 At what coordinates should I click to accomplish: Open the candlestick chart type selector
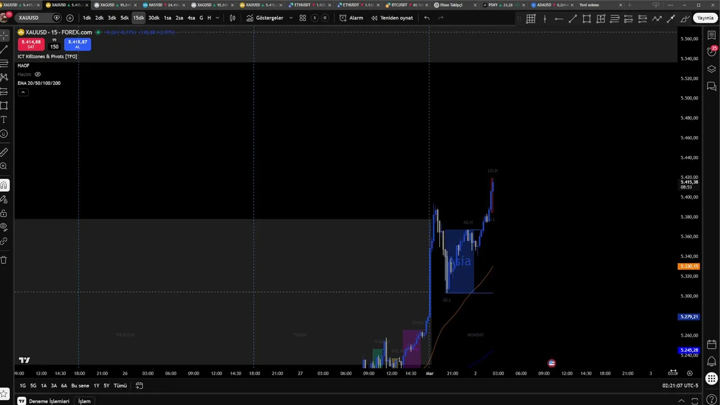tap(232, 18)
